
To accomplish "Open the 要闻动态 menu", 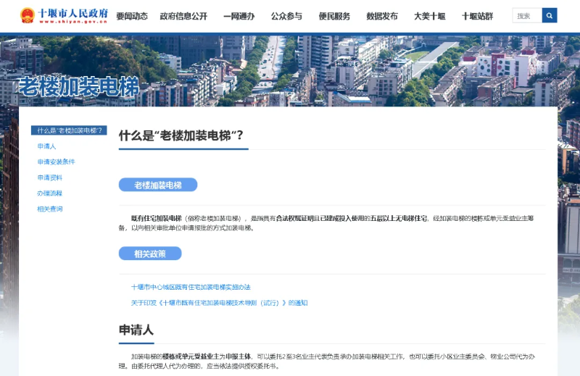I will [132, 16].
